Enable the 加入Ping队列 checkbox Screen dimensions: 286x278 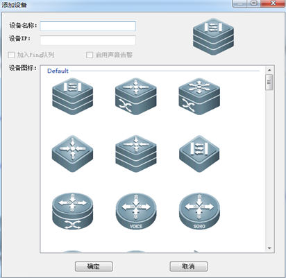11,55
